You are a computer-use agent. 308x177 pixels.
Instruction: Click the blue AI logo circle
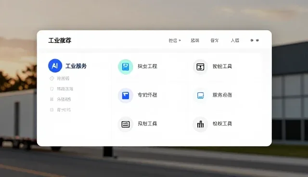55,65
